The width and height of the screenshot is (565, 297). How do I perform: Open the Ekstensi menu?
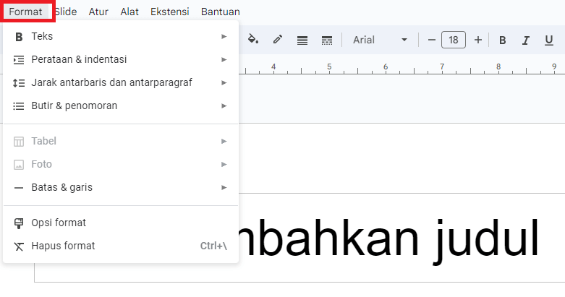coord(170,12)
